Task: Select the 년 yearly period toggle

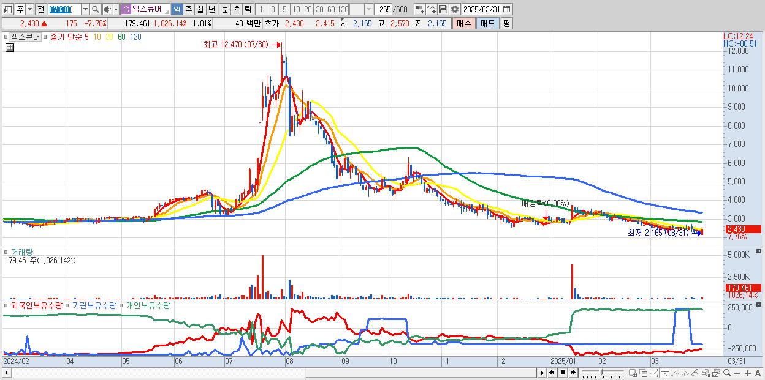Action: point(211,9)
